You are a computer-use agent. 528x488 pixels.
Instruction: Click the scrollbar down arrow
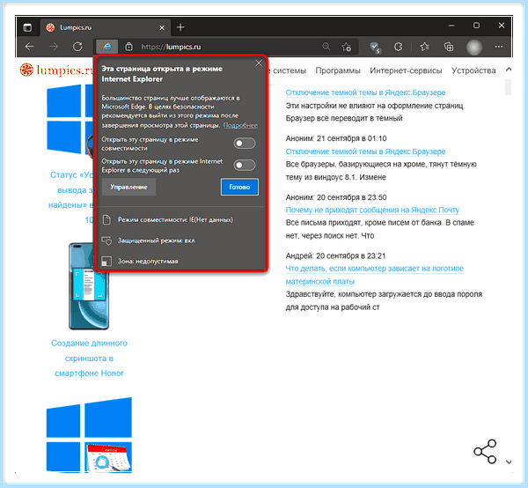[509, 462]
